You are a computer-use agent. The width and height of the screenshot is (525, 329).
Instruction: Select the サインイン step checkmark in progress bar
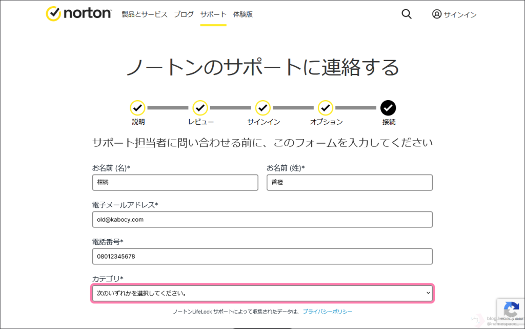pos(263,108)
